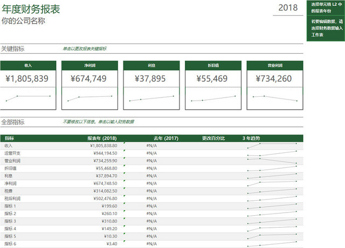Select the 收入 key metric card header
345x248 pixels.
point(28,66)
